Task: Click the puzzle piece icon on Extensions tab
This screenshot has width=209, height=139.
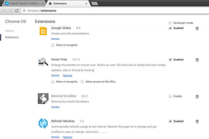Action: click(x=50, y=3)
